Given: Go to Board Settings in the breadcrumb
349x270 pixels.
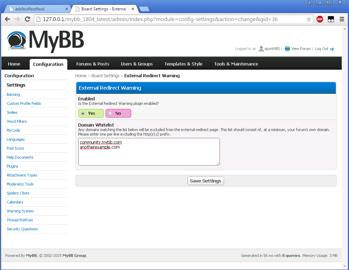Looking at the screenshot, I should [x=105, y=76].
